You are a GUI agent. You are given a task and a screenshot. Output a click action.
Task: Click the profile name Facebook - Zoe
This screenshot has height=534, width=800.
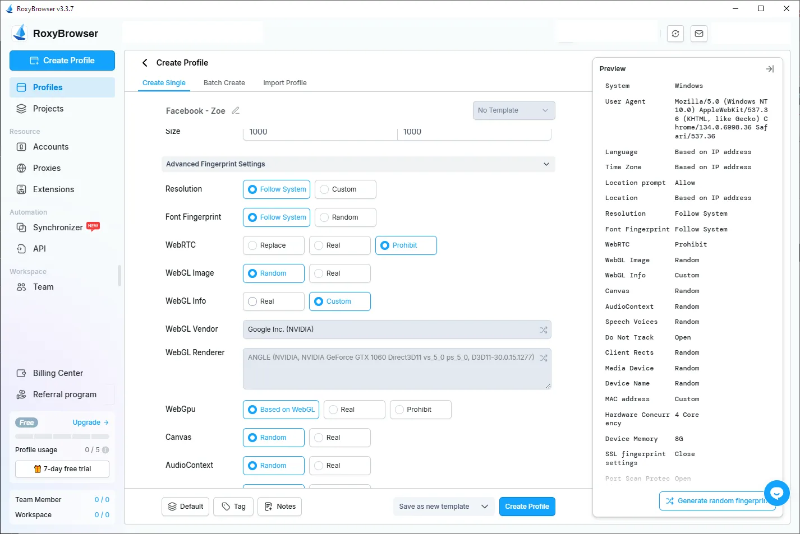pos(196,111)
